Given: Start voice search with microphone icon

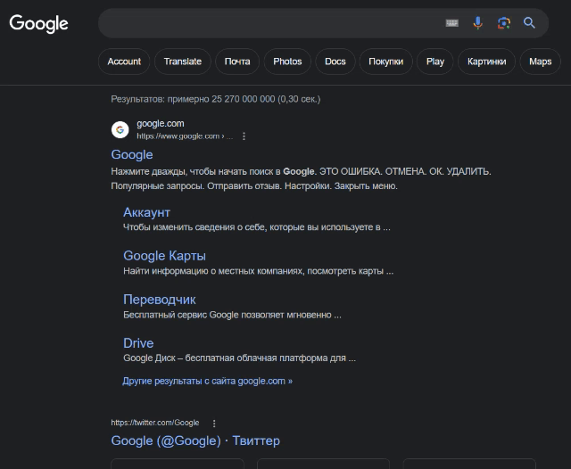Looking at the screenshot, I should [478, 23].
